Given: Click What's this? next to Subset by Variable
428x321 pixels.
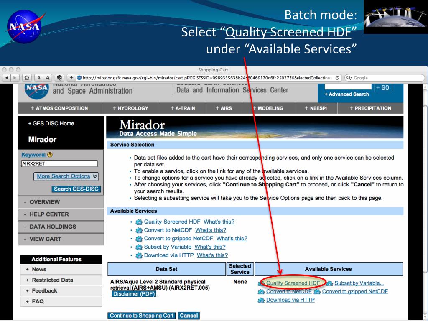Looking at the screenshot, I should pyautogui.click(x=210, y=247).
